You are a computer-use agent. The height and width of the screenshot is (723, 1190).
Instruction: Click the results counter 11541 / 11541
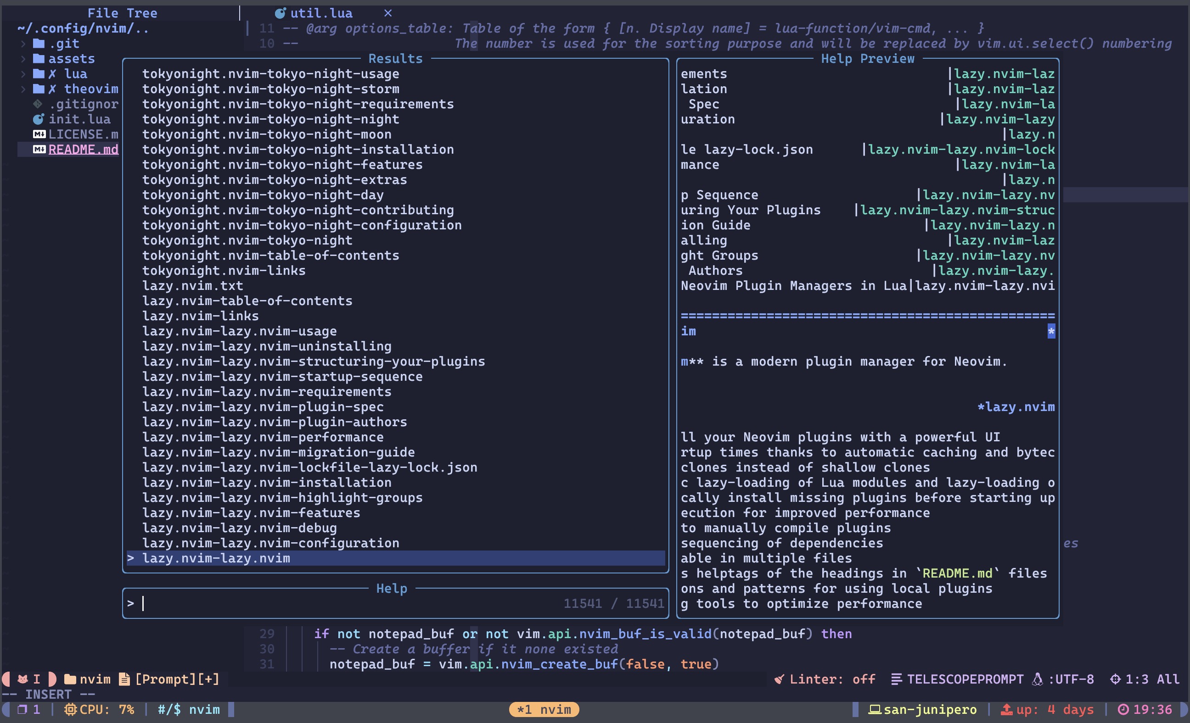614,603
